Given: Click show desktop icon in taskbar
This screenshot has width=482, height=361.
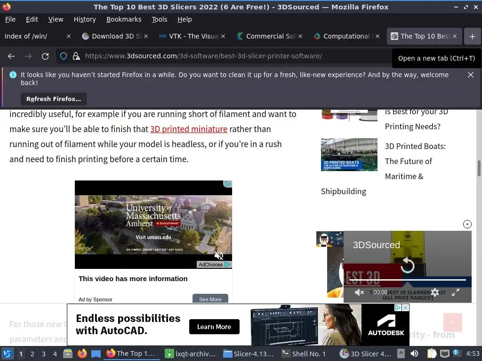Looking at the screenshot, I should (x=96, y=353).
